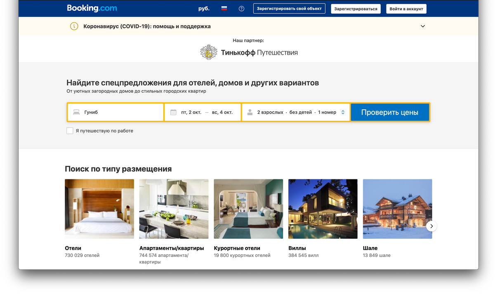Select the Виллы category thumbnail
This screenshot has height=294, width=495.
click(x=323, y=209)
